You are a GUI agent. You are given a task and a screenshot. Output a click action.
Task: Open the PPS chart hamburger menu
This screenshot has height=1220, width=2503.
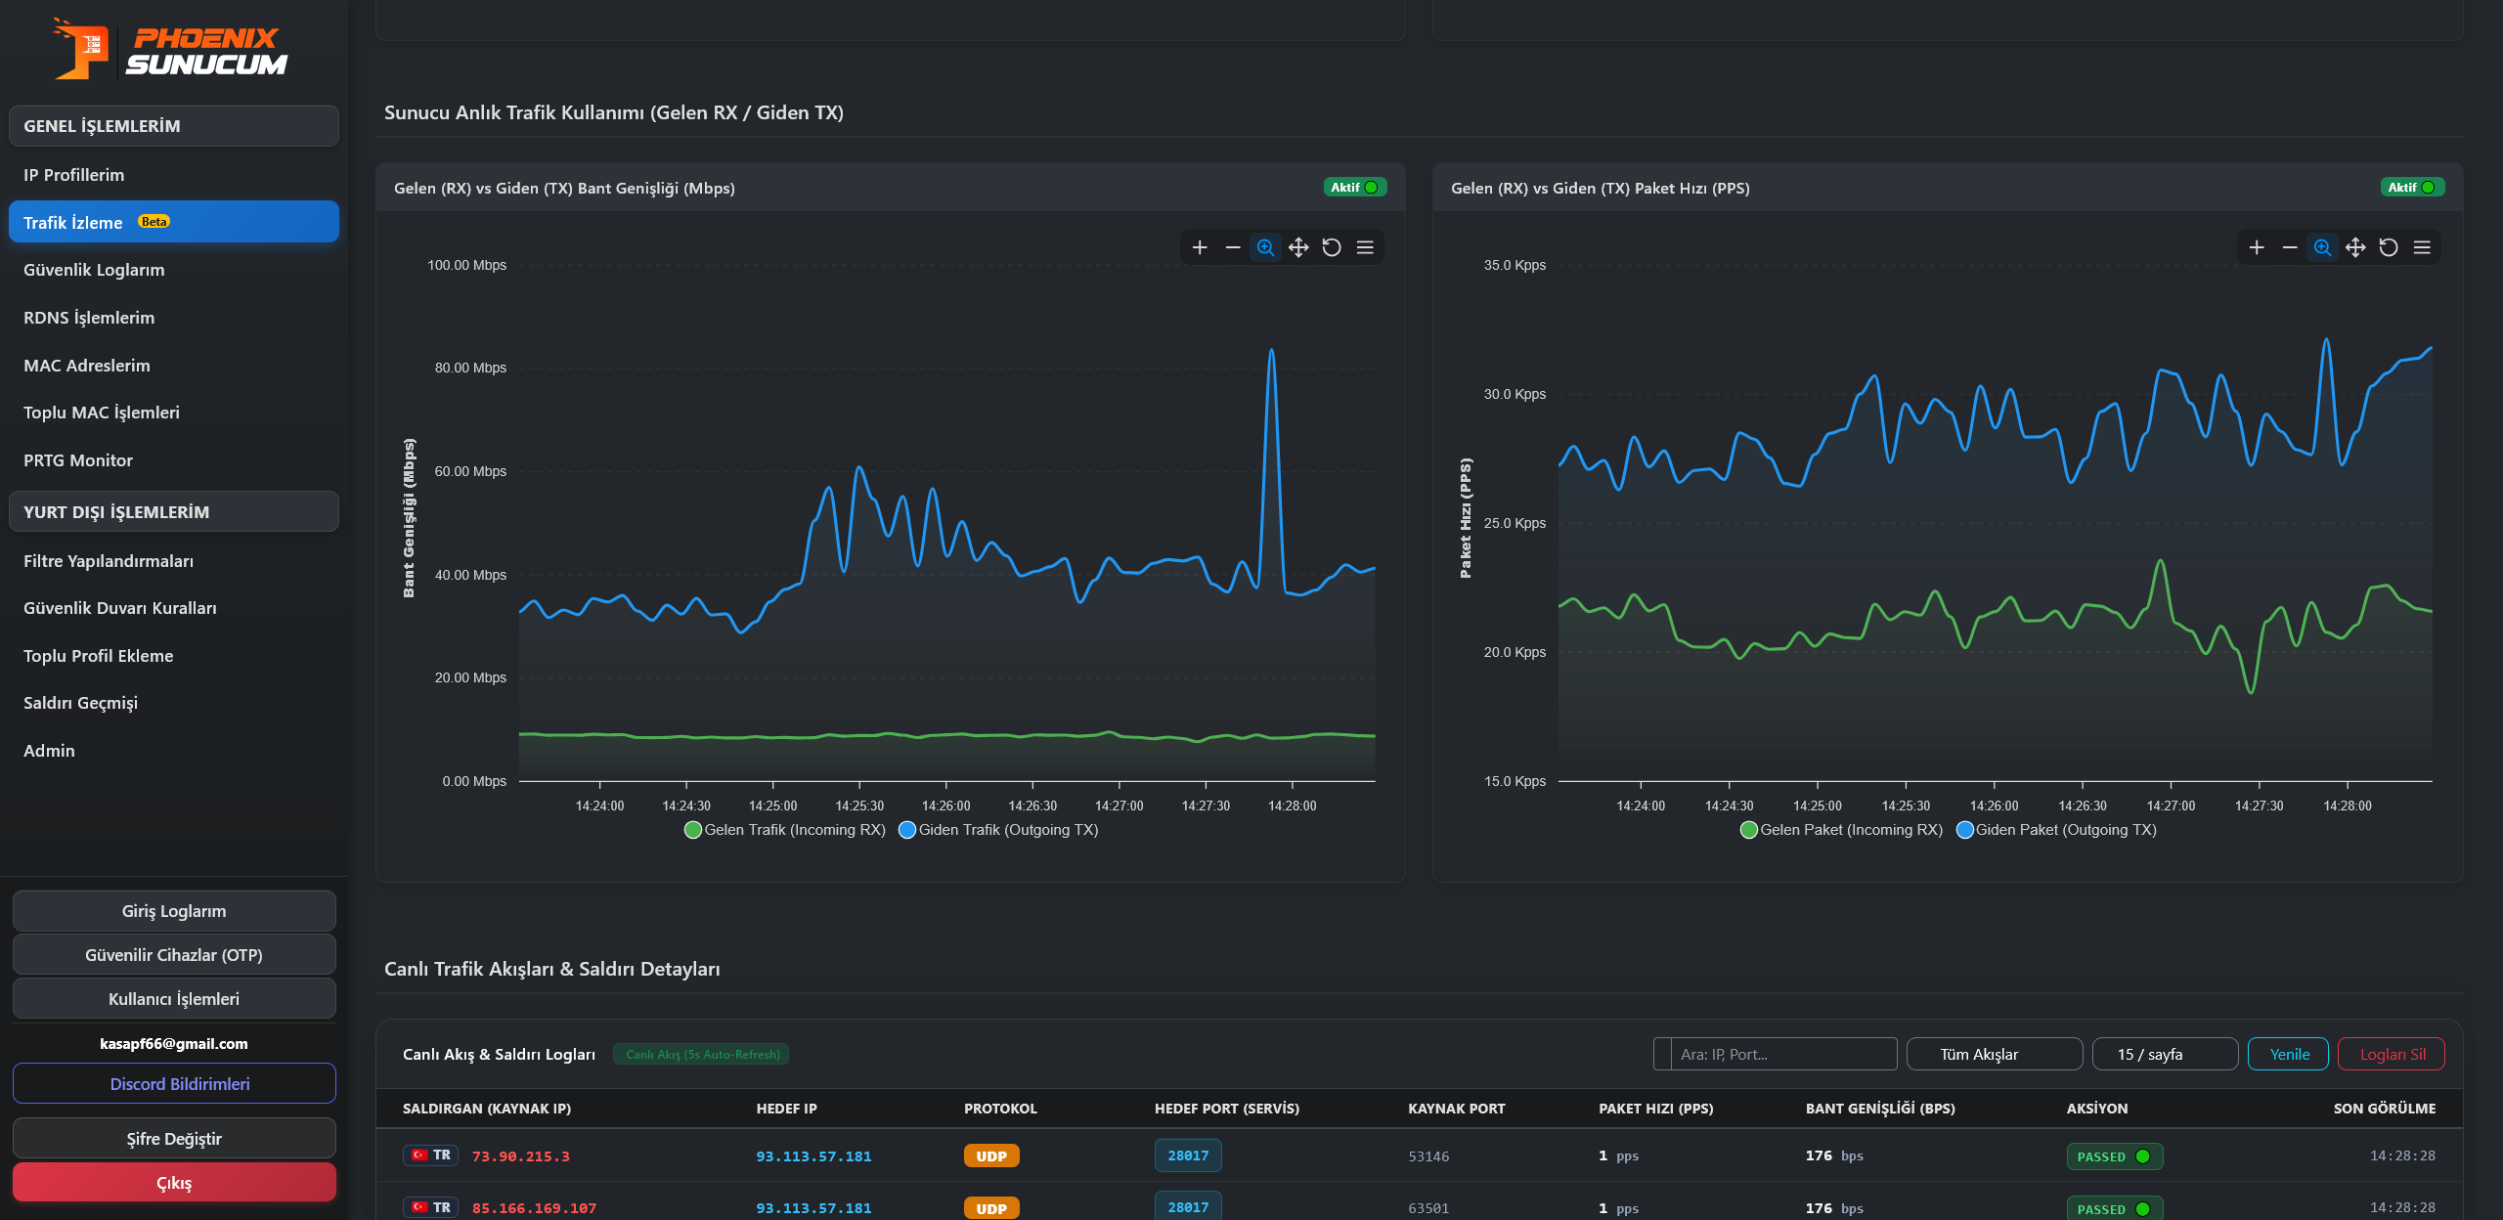(2422, 247)
